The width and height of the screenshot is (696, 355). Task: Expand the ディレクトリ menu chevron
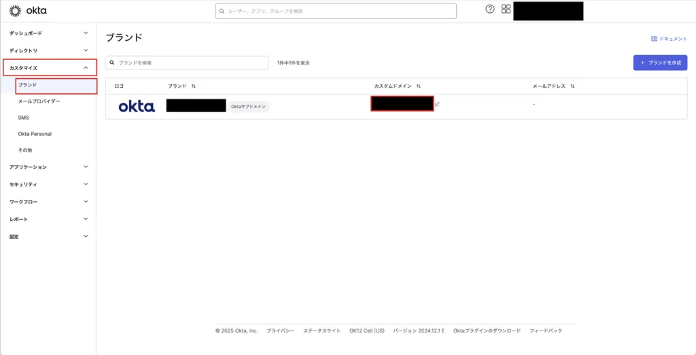point(86,50)
